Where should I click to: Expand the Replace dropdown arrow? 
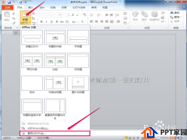(x=181, y=17)
